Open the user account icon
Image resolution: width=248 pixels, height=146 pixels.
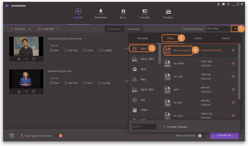click(x=219, y=4)
